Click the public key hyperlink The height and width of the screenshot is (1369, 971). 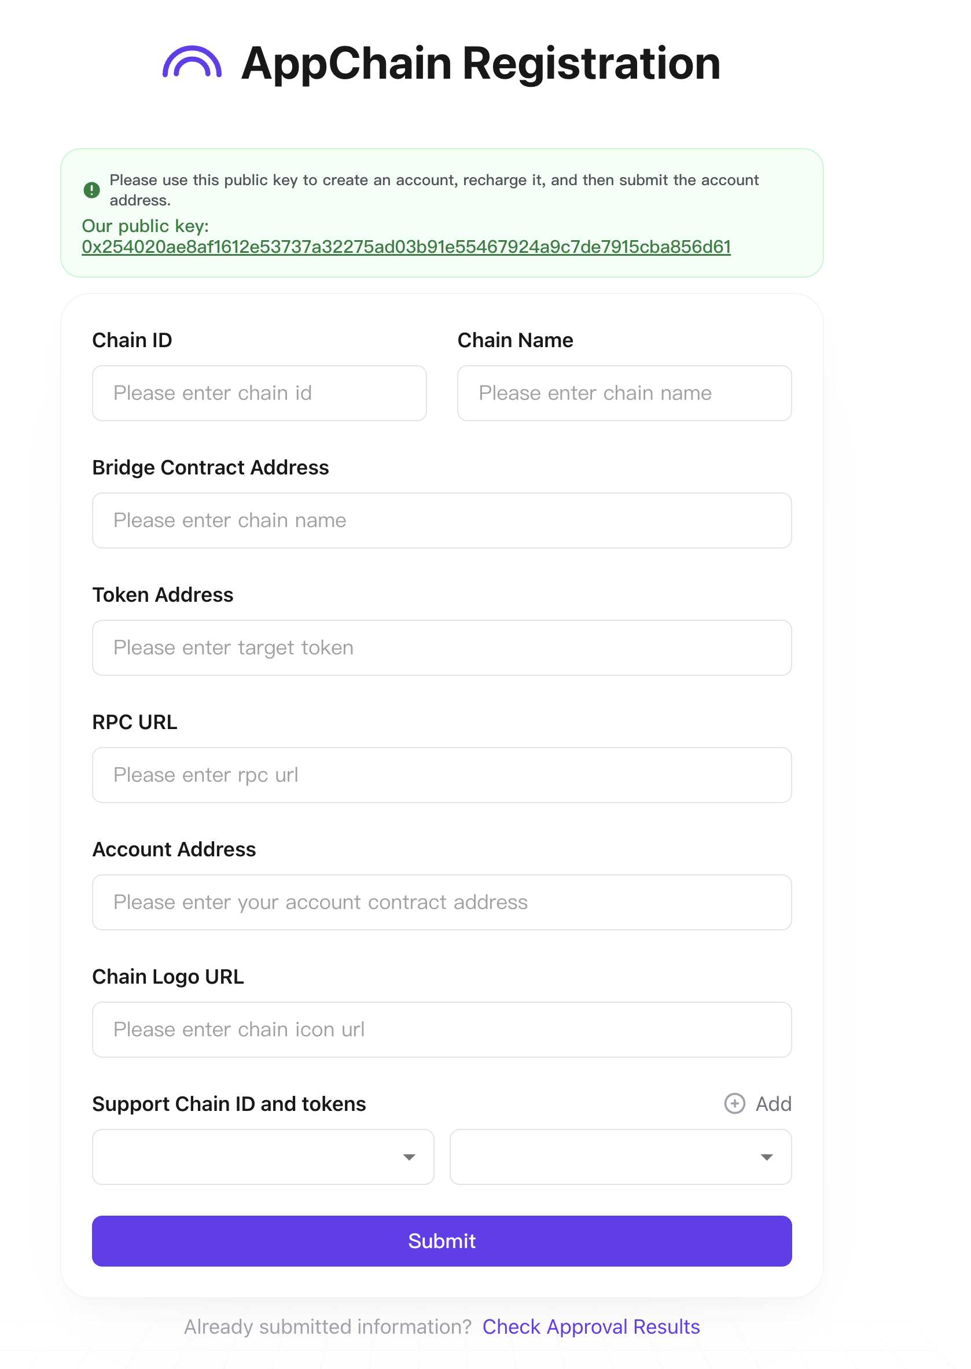coord(407,246)
